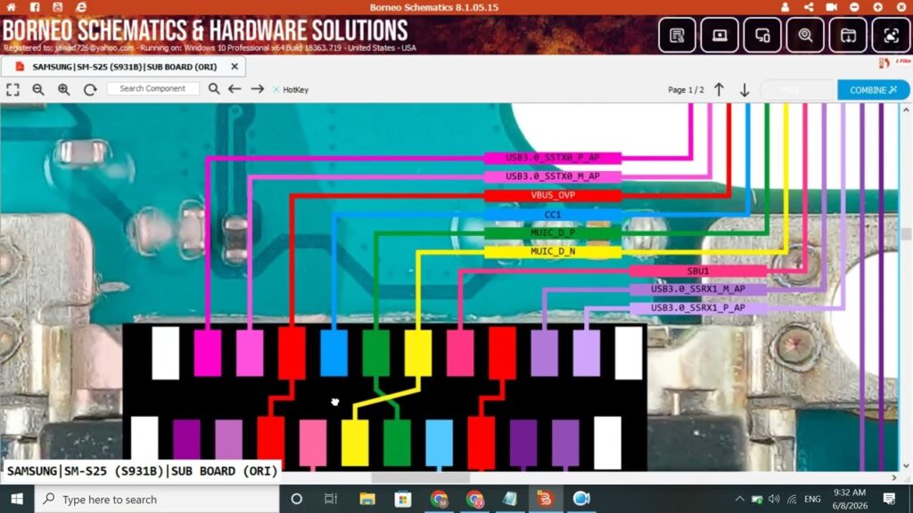Screen dimensions: 913x513
Task: Open File Explorer from taskbar
Action: click(x=366, y=499)
